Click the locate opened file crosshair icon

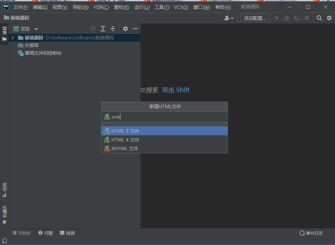(93, 29)
